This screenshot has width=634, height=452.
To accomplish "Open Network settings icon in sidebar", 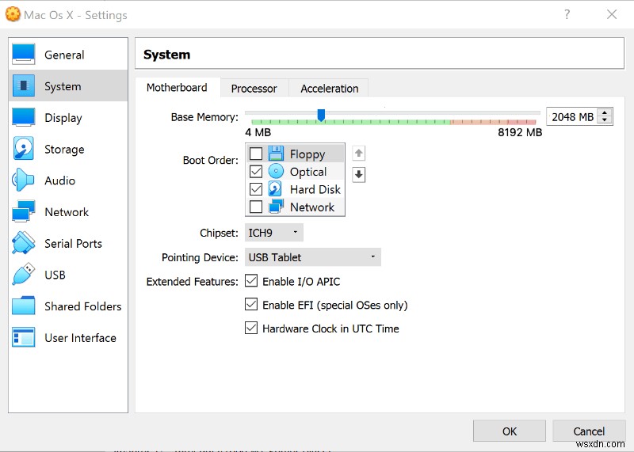I will [24, 212].
